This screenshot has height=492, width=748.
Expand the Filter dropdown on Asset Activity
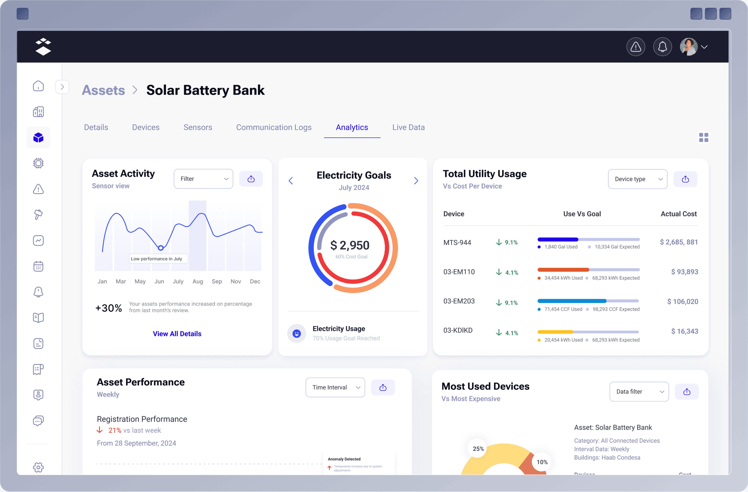(x=203, y=179)
